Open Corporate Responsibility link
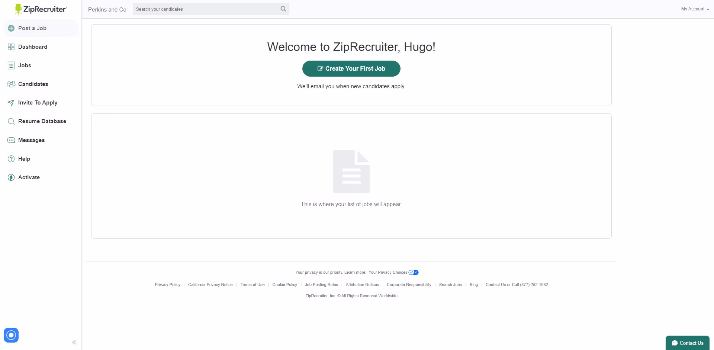 [x=409, y=285]
